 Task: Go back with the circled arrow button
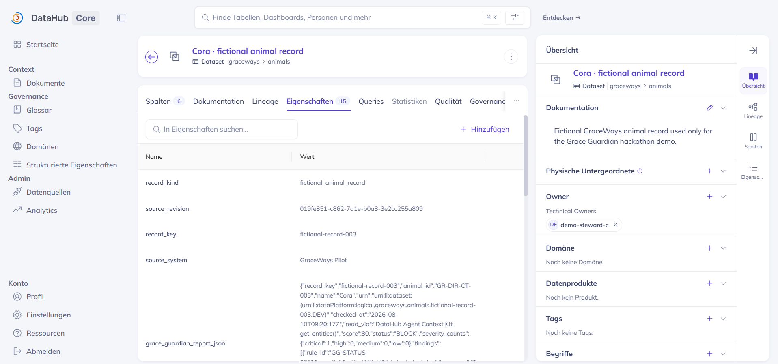click(x=152, y=57)
